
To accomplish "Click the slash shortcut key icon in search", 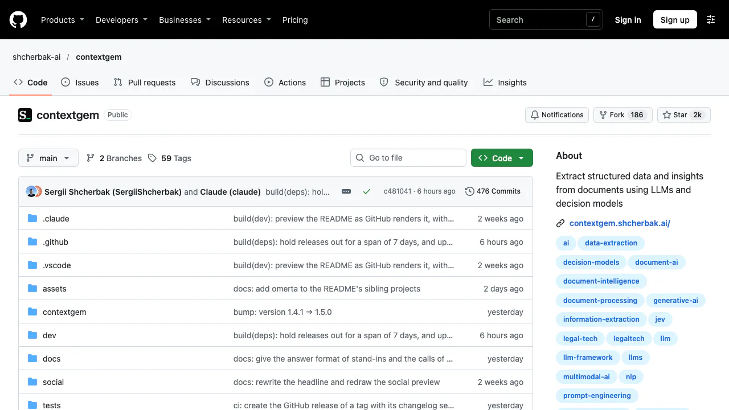I will tap(593, 19).
